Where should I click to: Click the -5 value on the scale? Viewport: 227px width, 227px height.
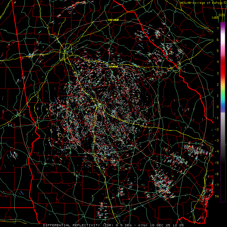point(217,163)
